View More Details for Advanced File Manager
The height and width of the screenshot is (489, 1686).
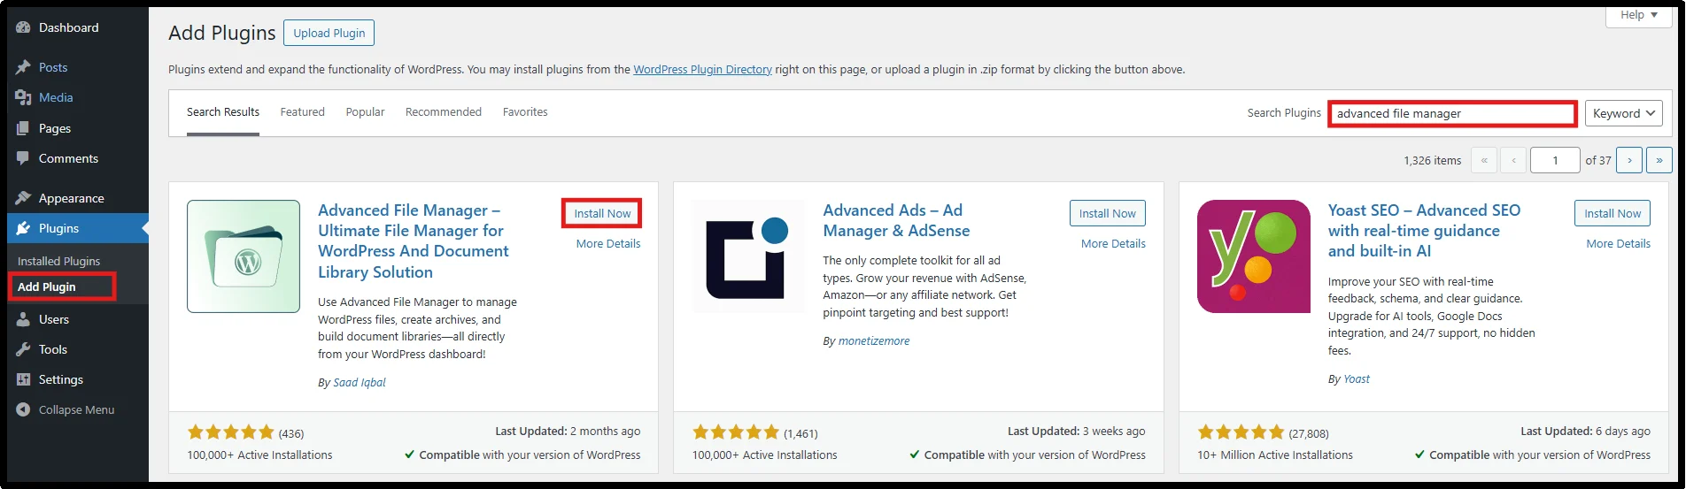[608, 243]
